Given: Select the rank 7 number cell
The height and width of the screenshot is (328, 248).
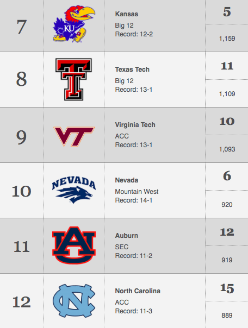Looking at the screenshot, I should [x=22, y=26].
